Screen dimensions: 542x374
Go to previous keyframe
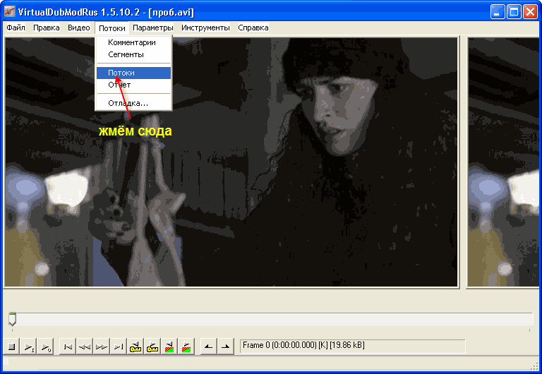click(x=135, y=346)
